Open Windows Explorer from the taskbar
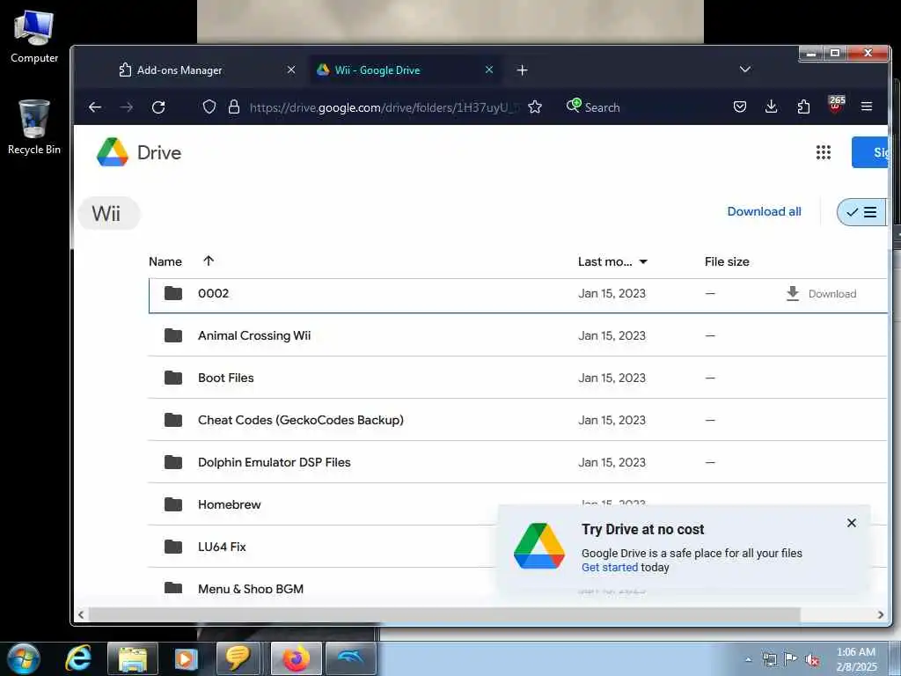 coord(132,658)
